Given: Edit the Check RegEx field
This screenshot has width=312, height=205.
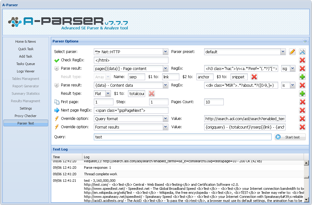Looking at the screenshot, I should [x=131, y=60].
